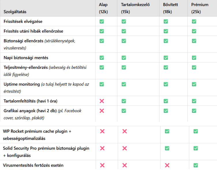This screenshot has width=217, height=170.
Task: Click Prémium checkmark for Vírusmentesítés fertőzés esetén
Action: (x=196, y=165)
